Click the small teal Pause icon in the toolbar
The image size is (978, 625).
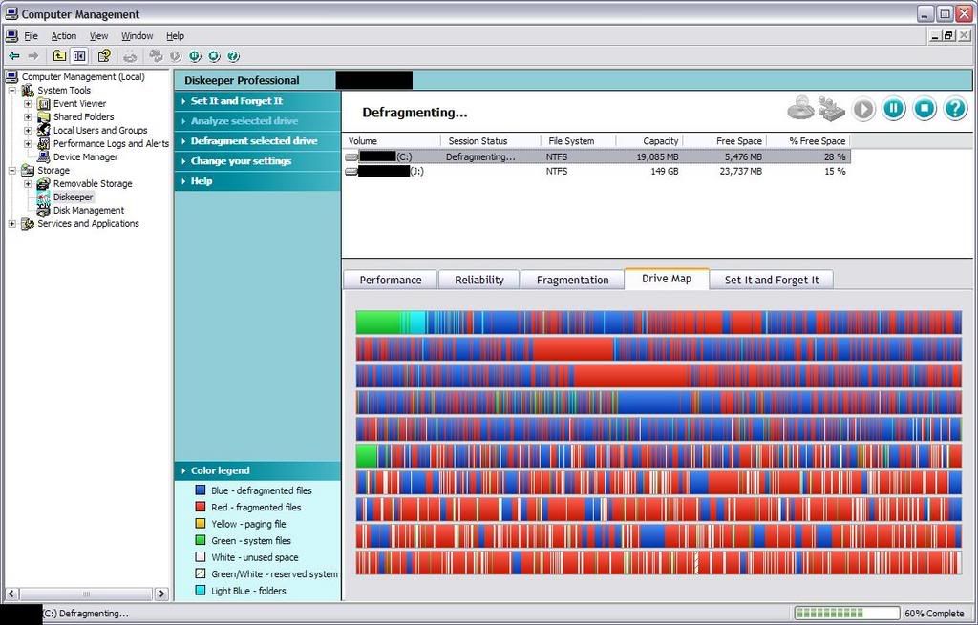(x=195, y=56)
